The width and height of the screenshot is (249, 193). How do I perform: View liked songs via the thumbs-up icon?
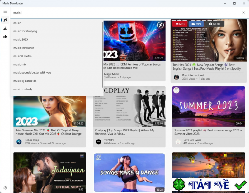(5, 36)
